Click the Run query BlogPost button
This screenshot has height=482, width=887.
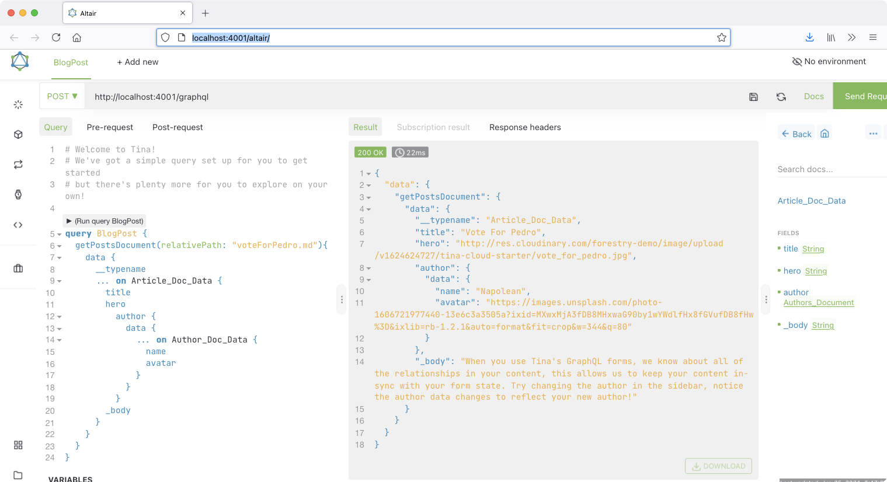105,221
